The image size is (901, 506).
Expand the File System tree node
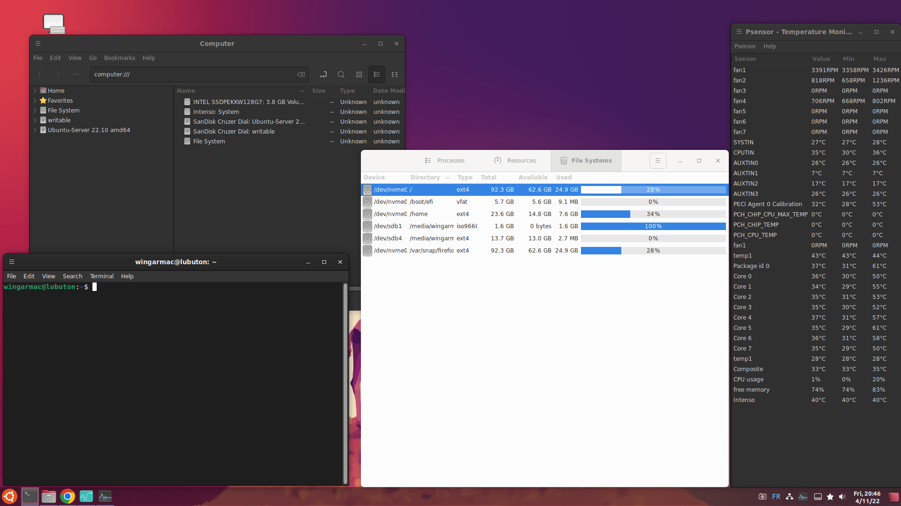[x=35, y=111]
